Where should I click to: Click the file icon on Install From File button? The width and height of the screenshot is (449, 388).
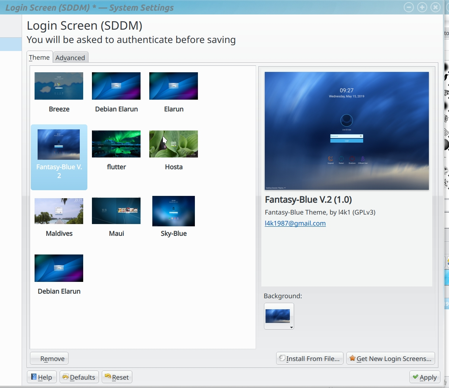pyautogui.click(x=281, y=358)
